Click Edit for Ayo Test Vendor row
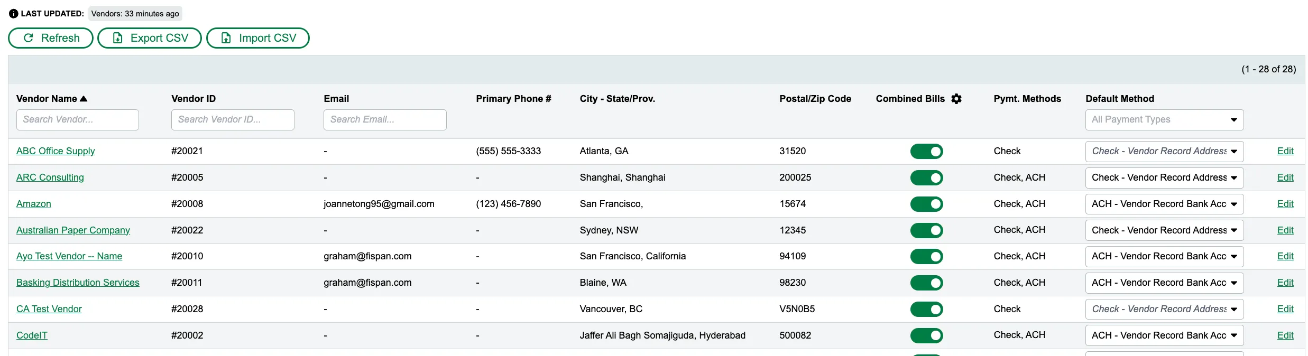The image size is (1308, 356). point(1285,256)
